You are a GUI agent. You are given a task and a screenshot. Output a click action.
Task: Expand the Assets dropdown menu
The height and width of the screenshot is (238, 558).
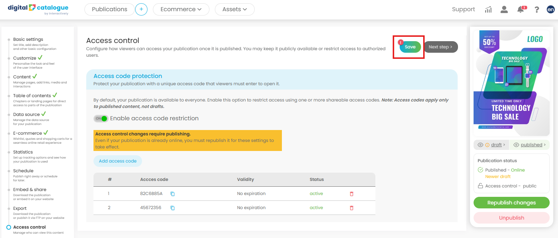coord(234,9)
